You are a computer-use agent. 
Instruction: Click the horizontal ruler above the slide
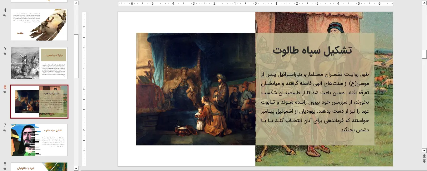(255, 4)
